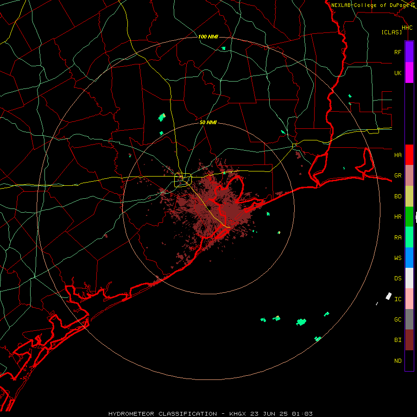Click the 50 NMI range ring label
Viewport: 417px width, 417px height.
(x=208, y=122)
